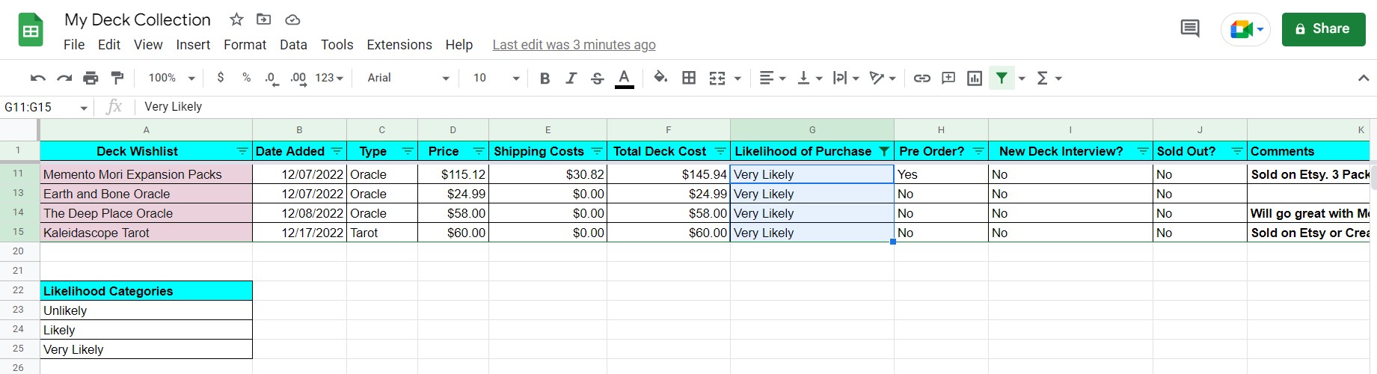Open the text color picker

(x=624, y=78)
